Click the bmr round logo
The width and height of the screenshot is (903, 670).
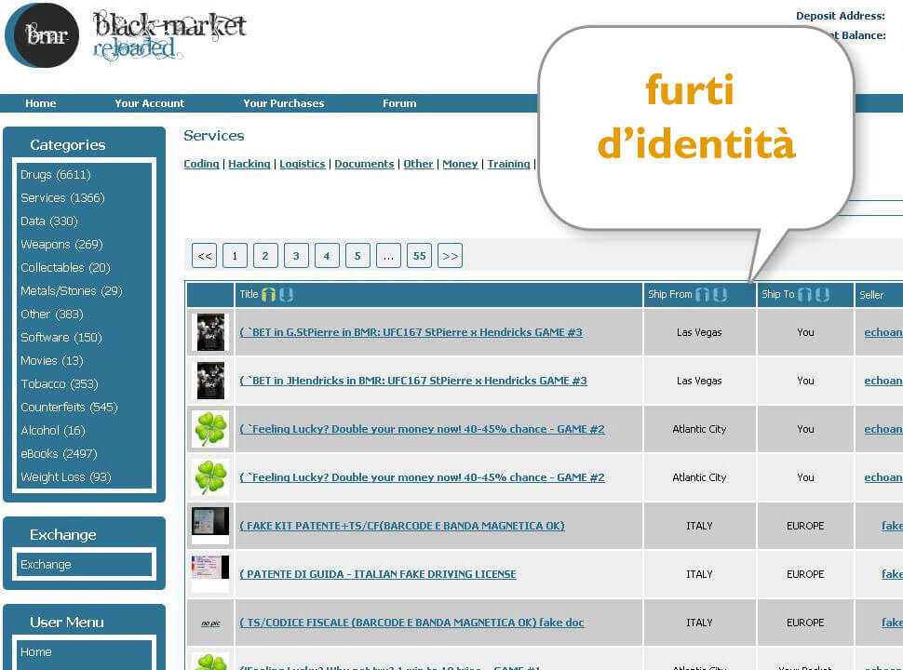(42, 35)
